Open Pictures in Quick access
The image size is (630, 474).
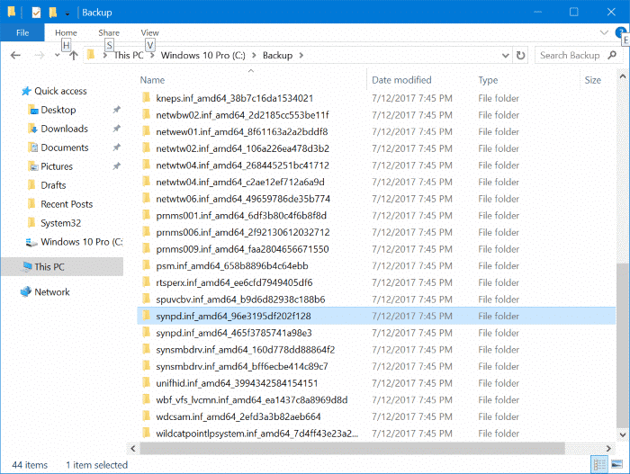57,166
